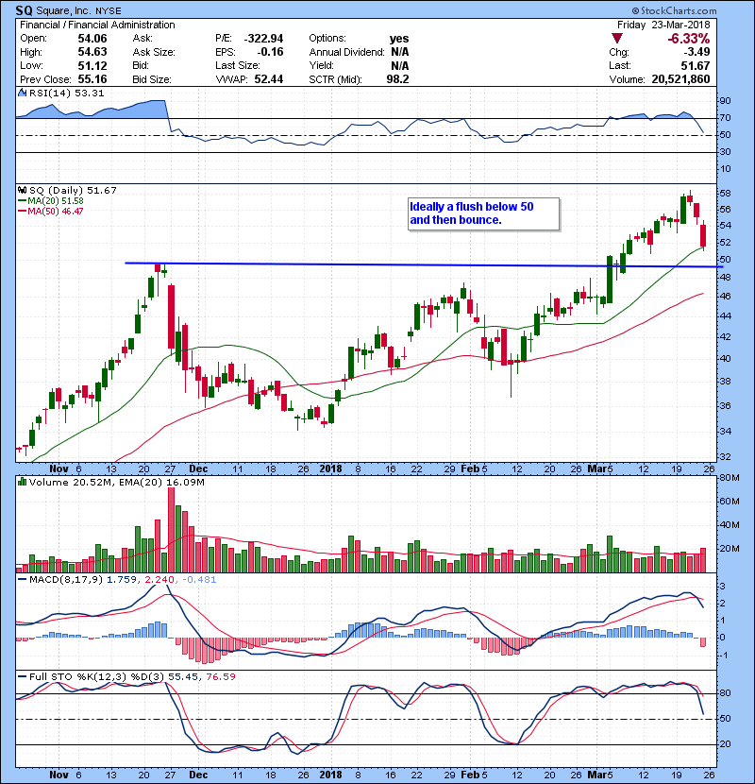
Task: Click the Volume value 20,521,860 in header
Action: (677, 77)
